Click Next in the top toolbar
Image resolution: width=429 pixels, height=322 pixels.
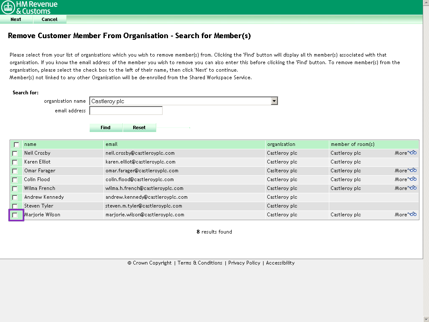click(16, 19)
